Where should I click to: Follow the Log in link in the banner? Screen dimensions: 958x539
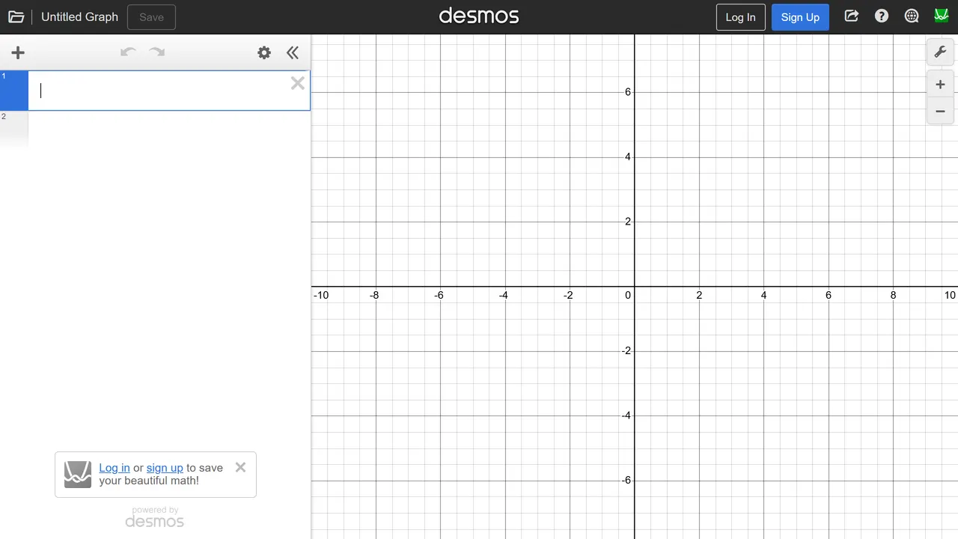pos(115,468)
